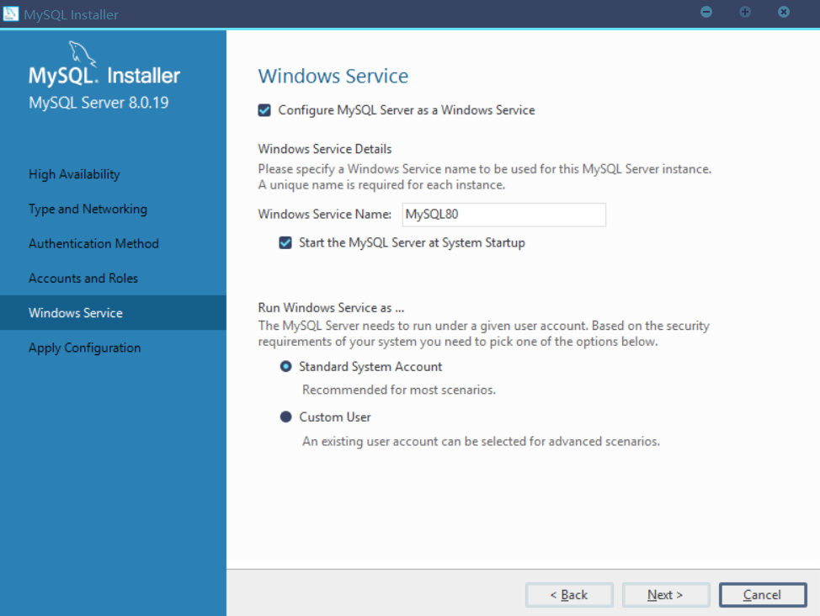Choose the Custom User radio button
The width and height of the screenshot is (820, 616).
click(x=286, y=417)
